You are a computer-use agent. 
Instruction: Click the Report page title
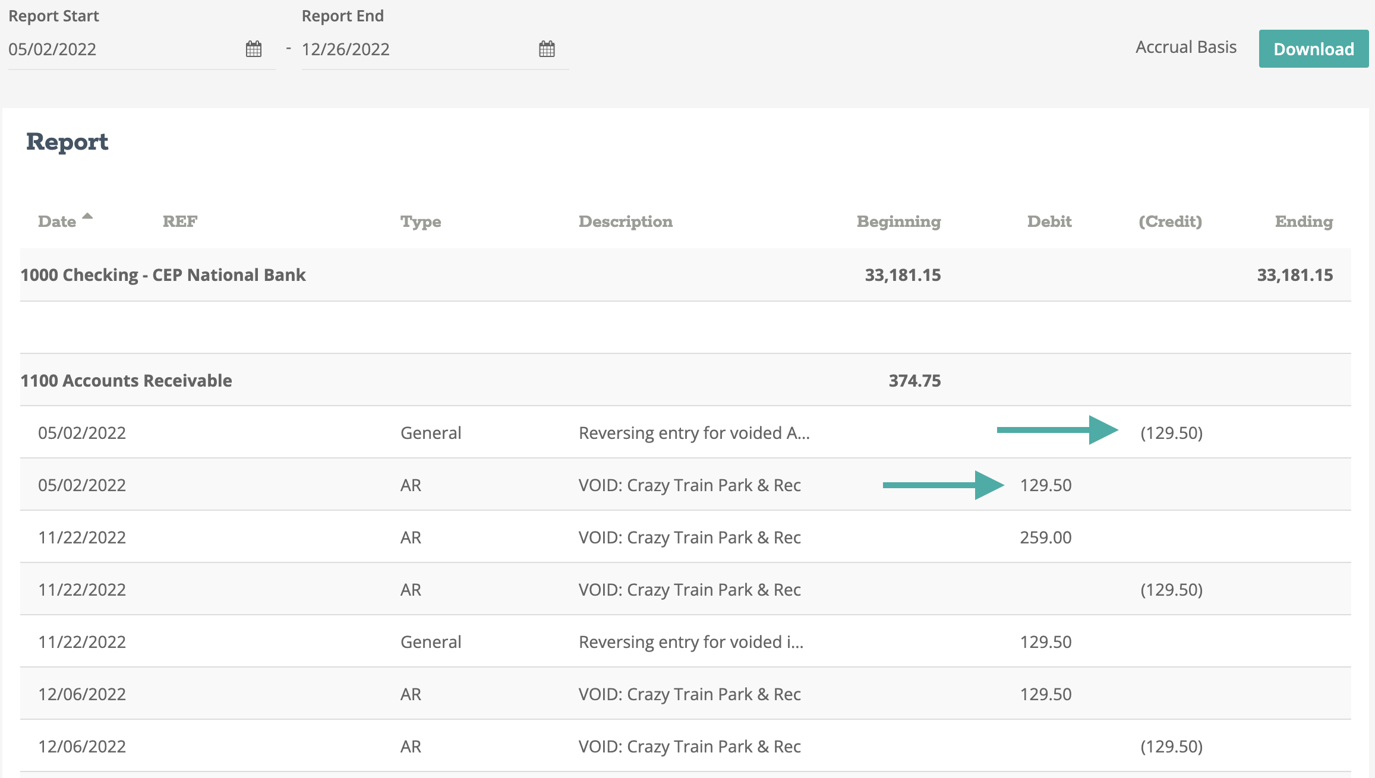pos(67,141)
